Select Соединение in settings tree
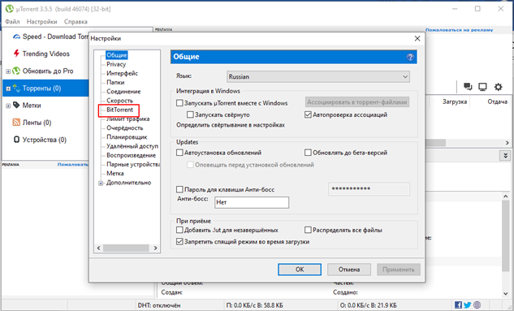Image resolution: width=514 pixels, height=311 pixels. point(123,92)
